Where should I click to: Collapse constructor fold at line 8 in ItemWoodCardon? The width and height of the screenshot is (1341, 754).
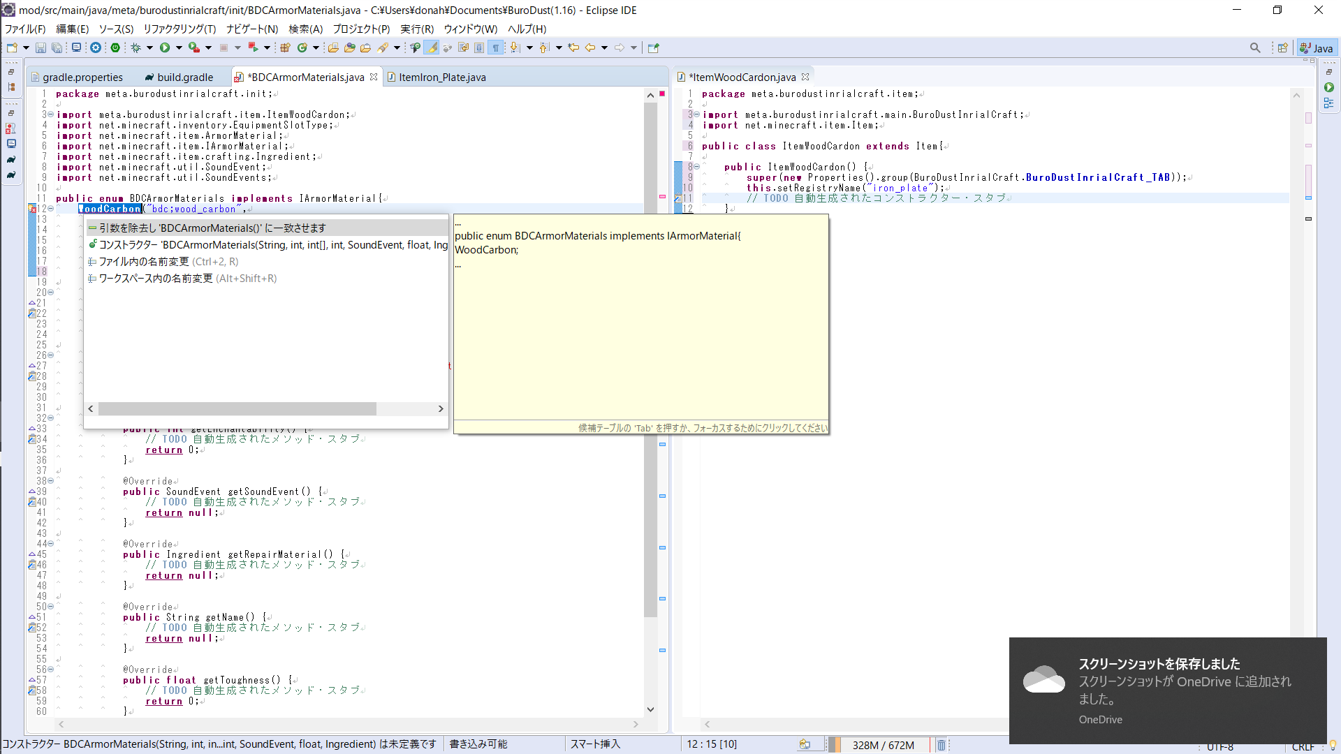[x=696, y=167]
